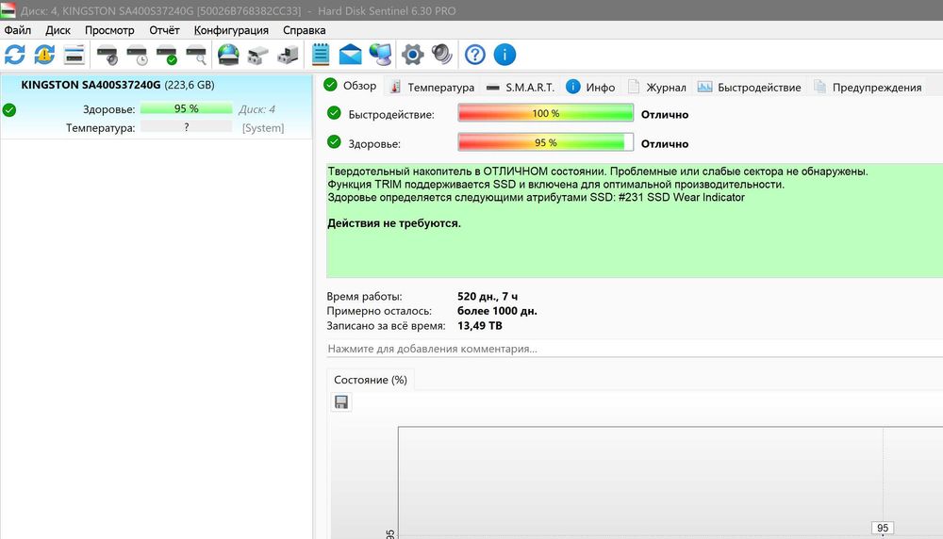Open the Предупреждения tab

point(868,87)
